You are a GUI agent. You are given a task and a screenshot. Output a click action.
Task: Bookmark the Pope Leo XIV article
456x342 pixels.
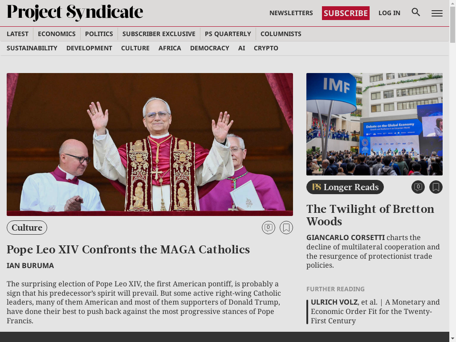(286, 228)
